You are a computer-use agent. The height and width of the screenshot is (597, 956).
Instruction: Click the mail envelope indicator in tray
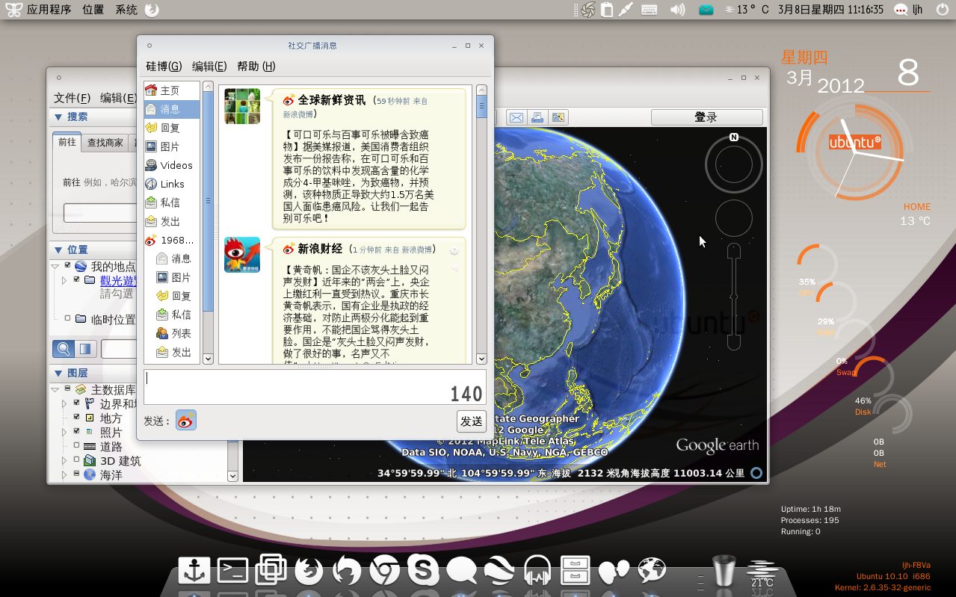[706, 10]
